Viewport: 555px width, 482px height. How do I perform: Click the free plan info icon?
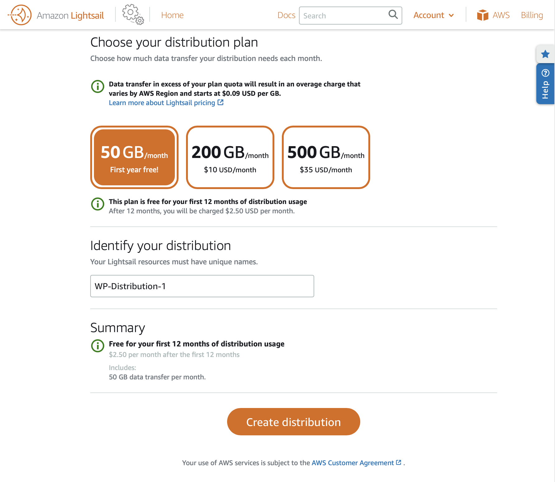pos(98,204)
